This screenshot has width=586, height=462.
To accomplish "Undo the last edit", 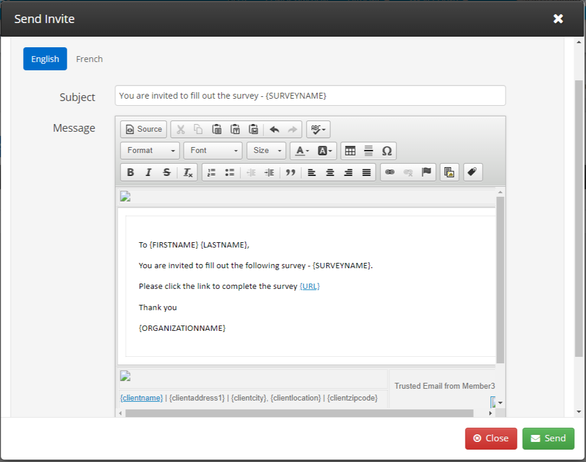I will 275,129.
